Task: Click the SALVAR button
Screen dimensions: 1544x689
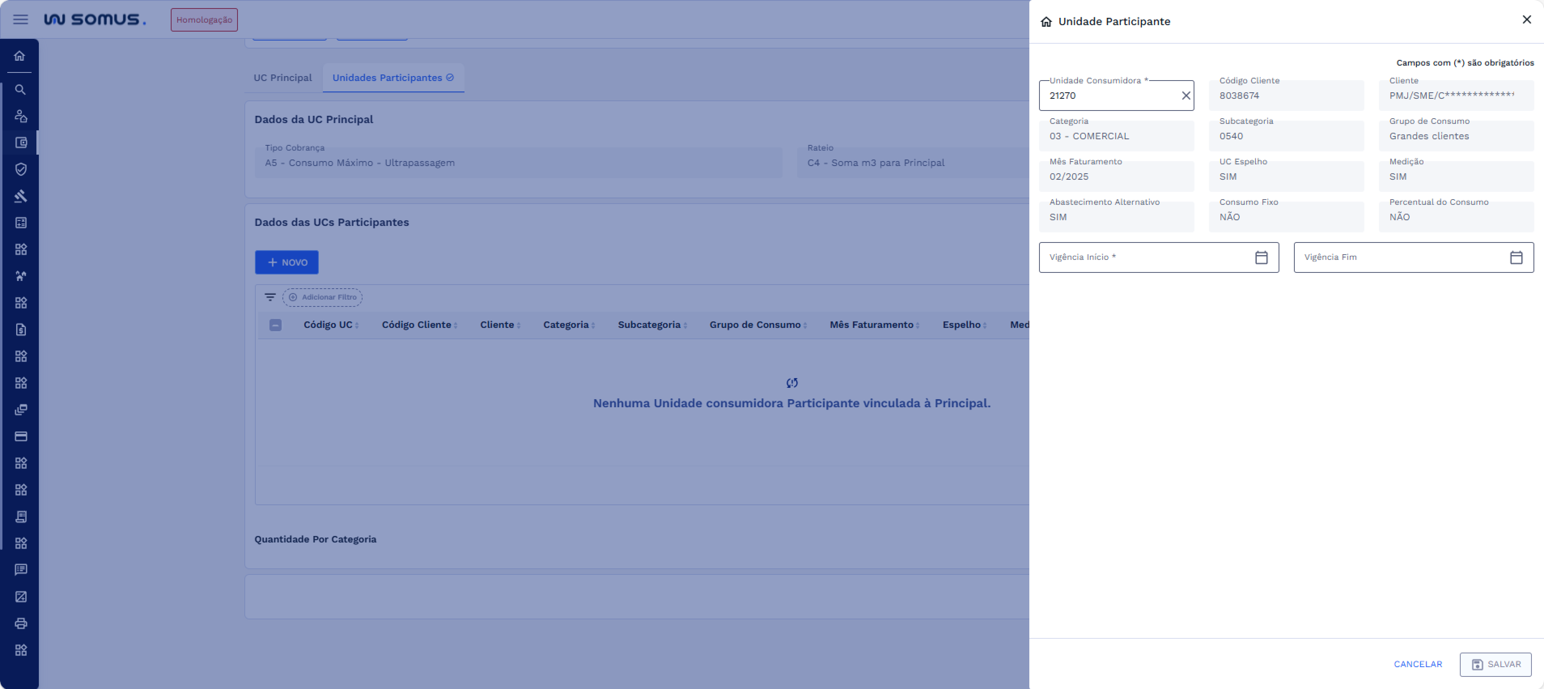Action: pos(1495,664)
